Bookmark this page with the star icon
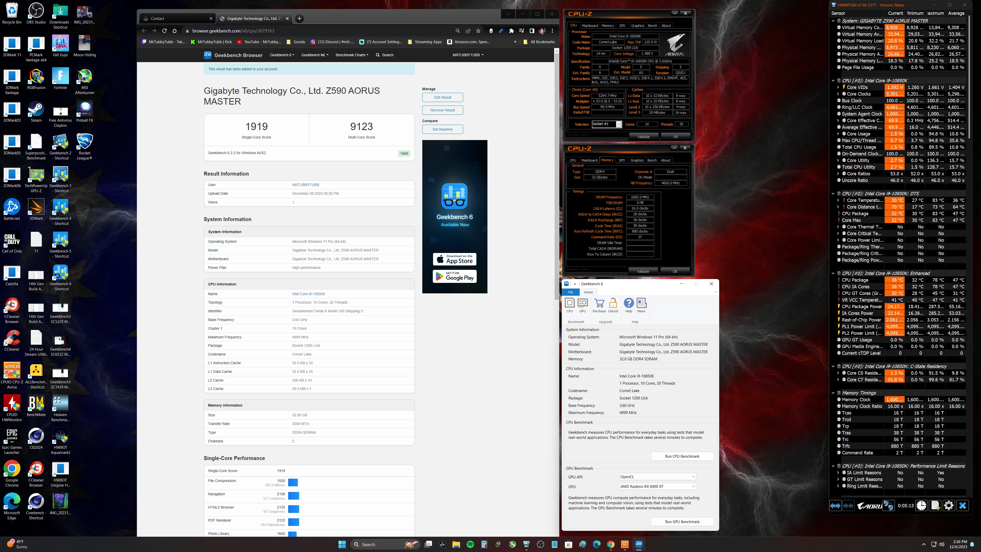The image size is (981, 552). pos(478,31)
